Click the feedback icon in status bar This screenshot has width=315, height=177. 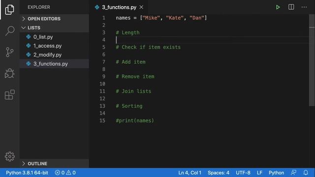click(x=293, y=173)
